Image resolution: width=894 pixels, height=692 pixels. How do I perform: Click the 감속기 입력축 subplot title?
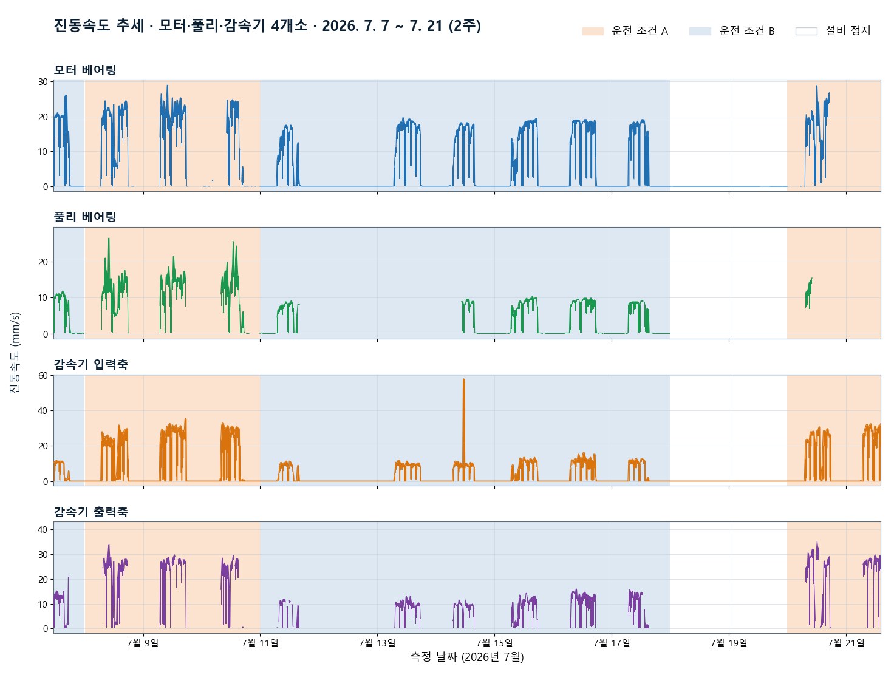[x=91, y=365]
